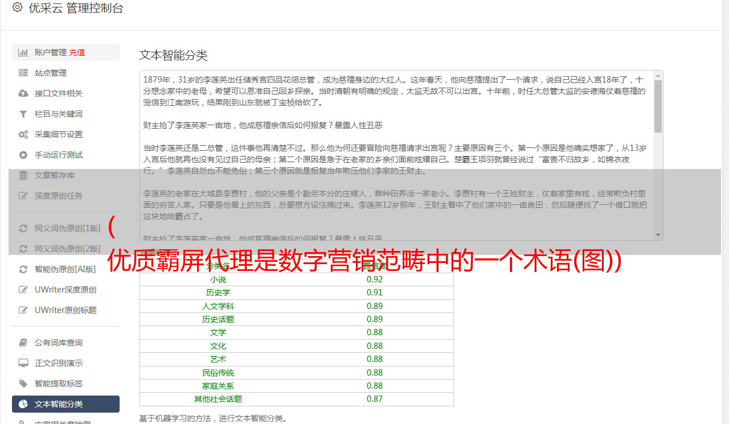Click the 优采云 管理控制台 title
Viewport: 729px width, 424px height.
[76, 8]
